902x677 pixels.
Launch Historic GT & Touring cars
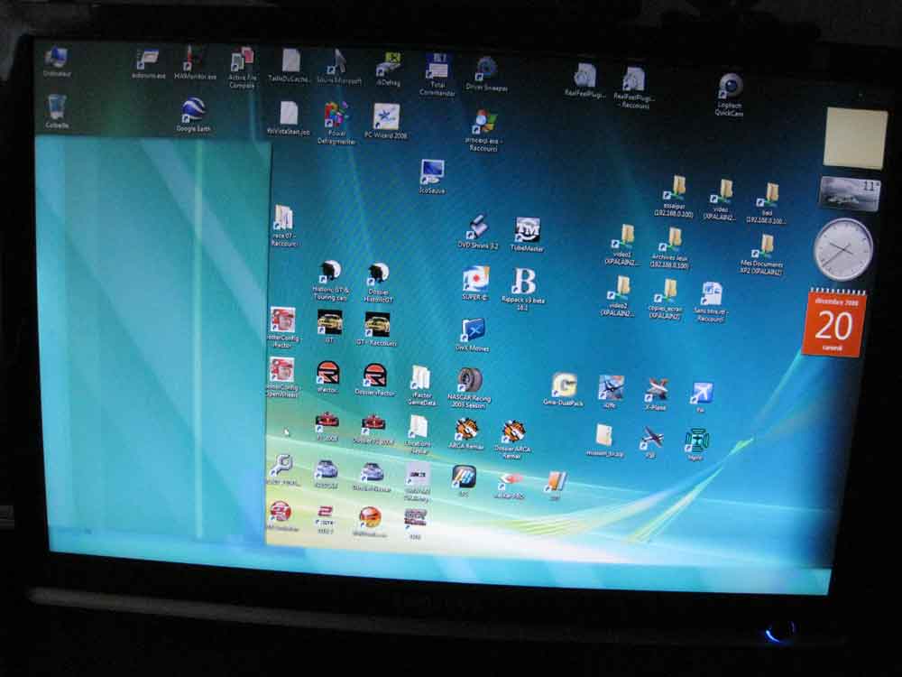(330, 281)
